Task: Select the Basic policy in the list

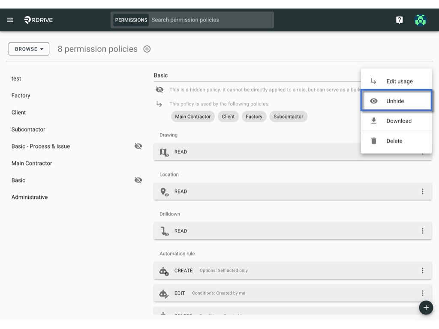Action: pyautogui.click(x=18, y=180)
